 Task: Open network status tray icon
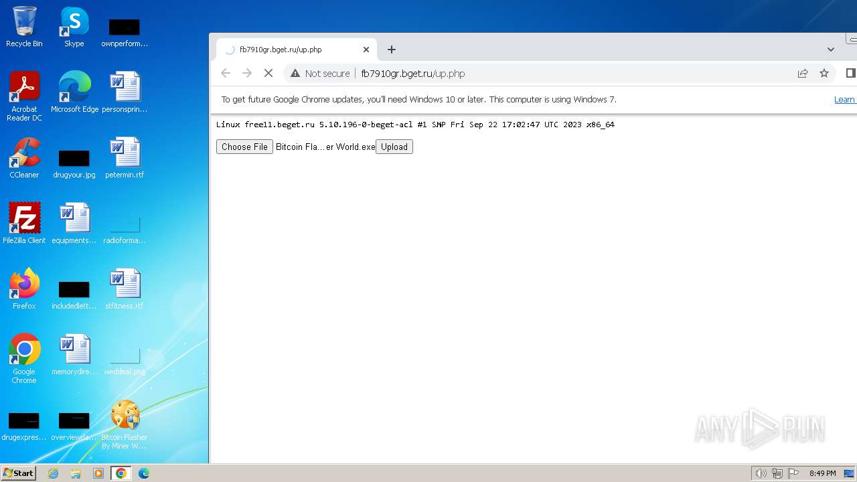pyautogui.click(x=777, y=473)
